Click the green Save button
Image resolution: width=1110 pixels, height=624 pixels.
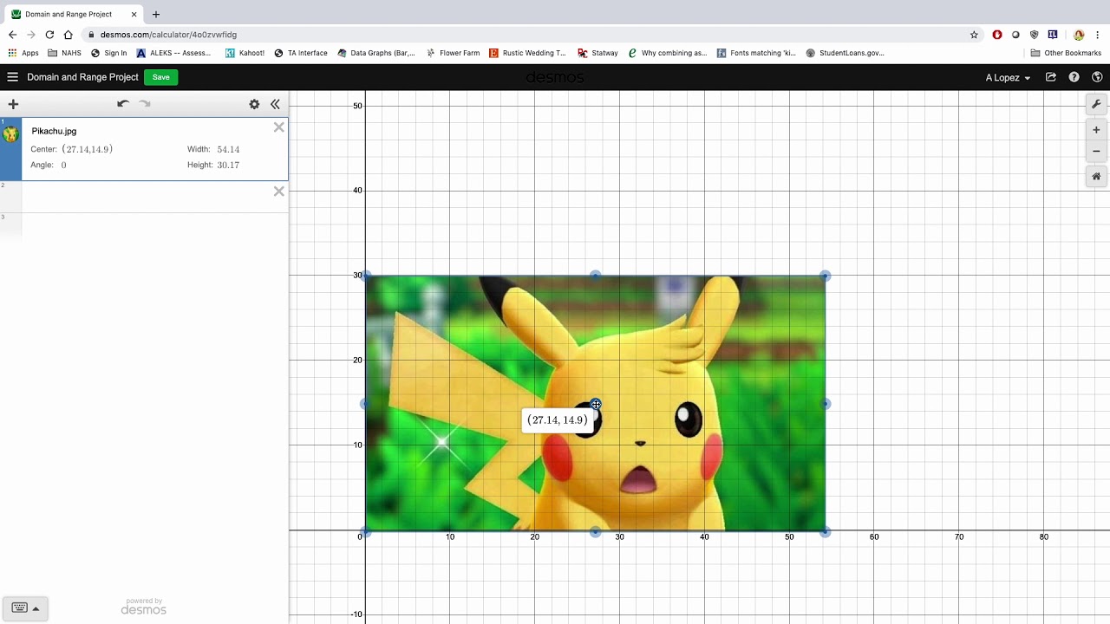coord(160,77)
